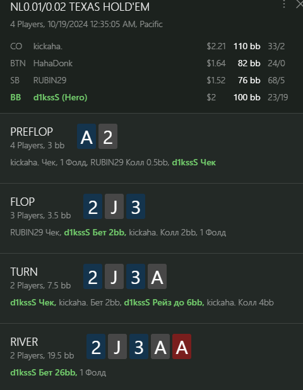Click the preflop 2 hole card
The width and height of the screenshot is (303, 390).
[x=108, y=136]
